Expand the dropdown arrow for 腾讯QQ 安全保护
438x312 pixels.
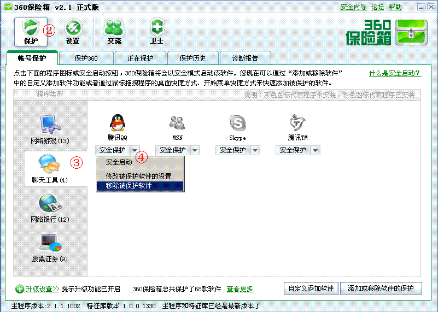(135, 150)
